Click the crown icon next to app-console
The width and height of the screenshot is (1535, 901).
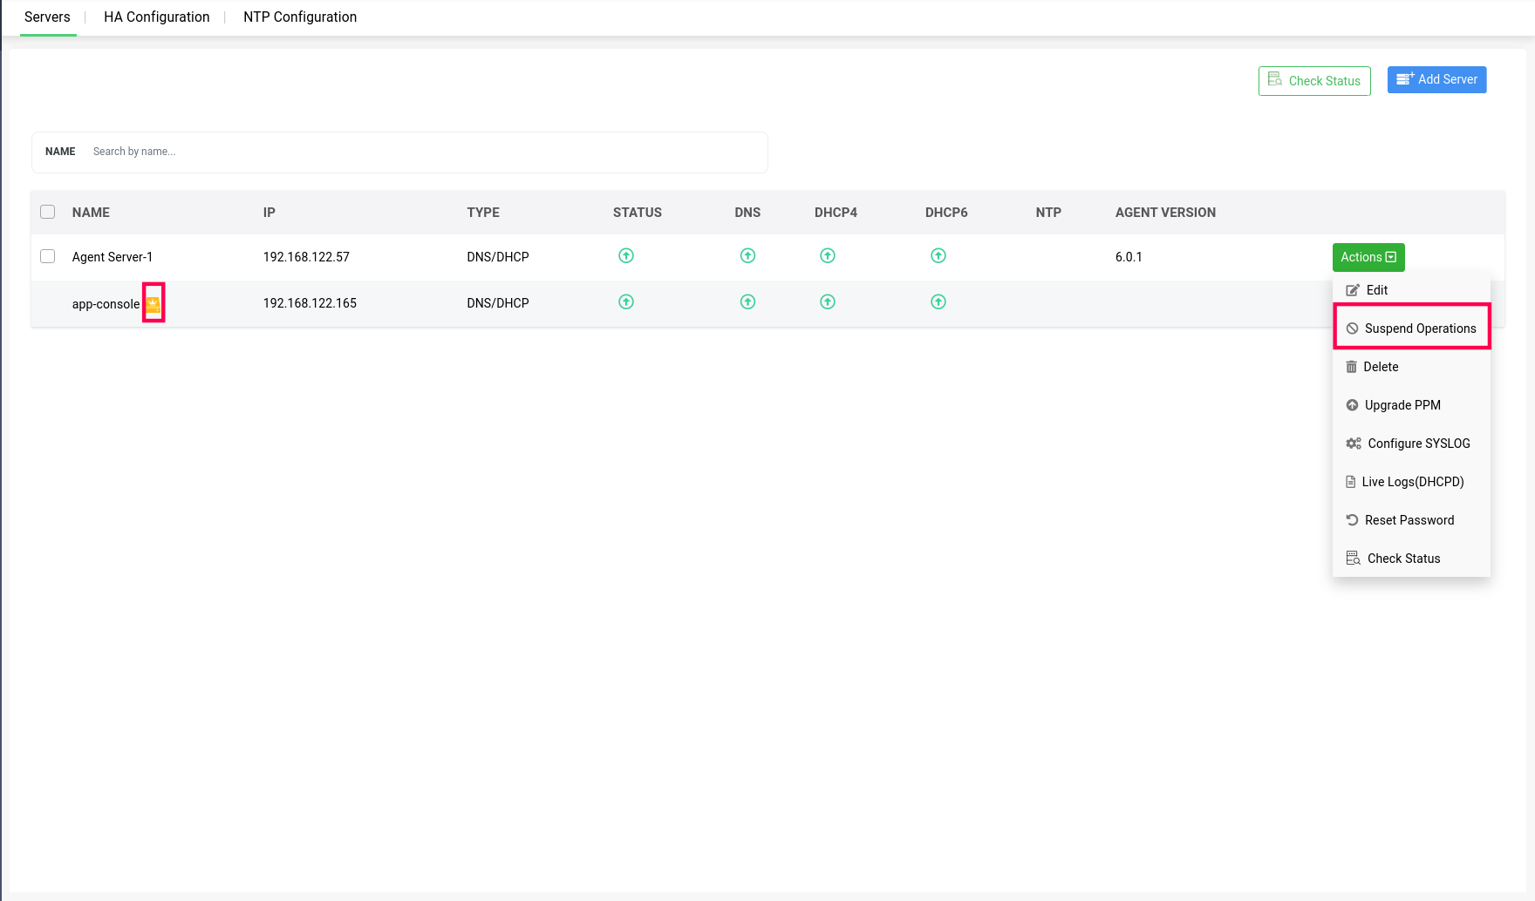(x=153, y=304)
